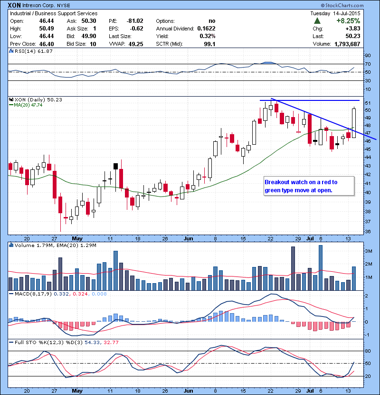Click the -1 tick on MACD axis
380x395 pixels.
pos(368,335)
